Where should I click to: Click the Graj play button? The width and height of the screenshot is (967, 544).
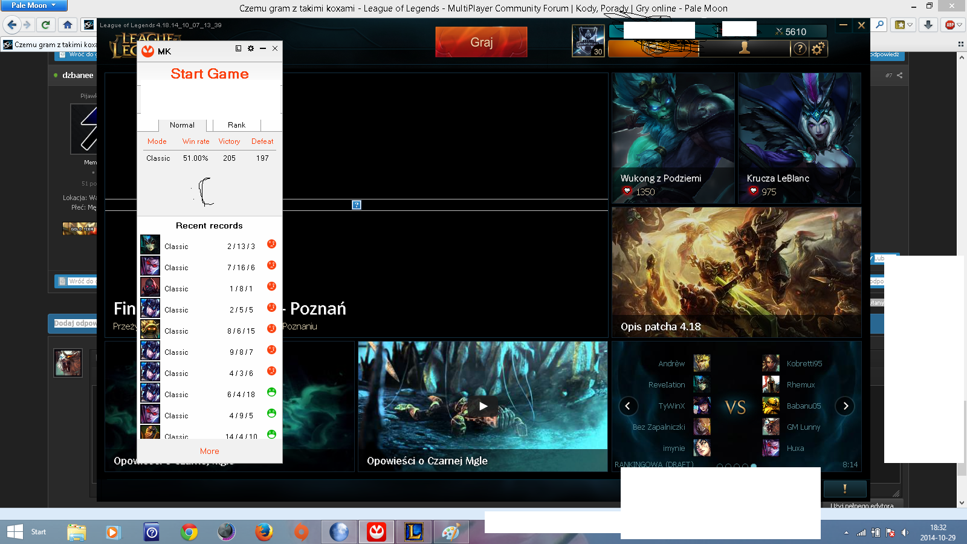[482, 42]
